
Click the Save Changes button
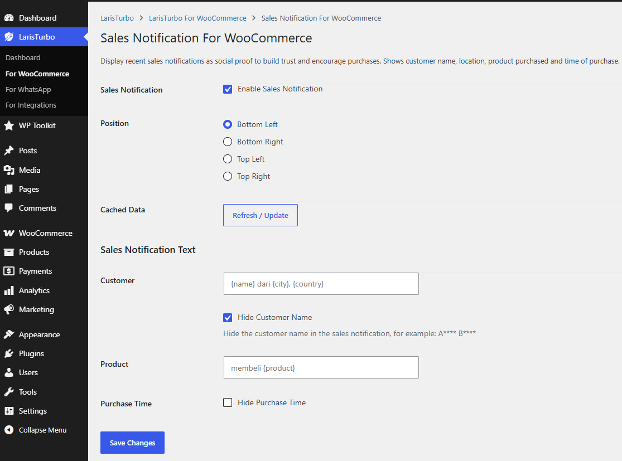pos(133,443)
